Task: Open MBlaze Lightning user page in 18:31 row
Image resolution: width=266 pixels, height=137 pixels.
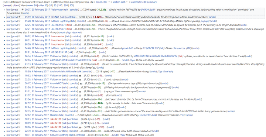Action: click(59, 135)
